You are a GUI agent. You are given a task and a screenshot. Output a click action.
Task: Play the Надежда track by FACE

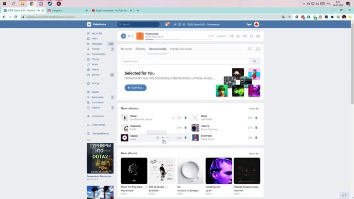point(124,128)
